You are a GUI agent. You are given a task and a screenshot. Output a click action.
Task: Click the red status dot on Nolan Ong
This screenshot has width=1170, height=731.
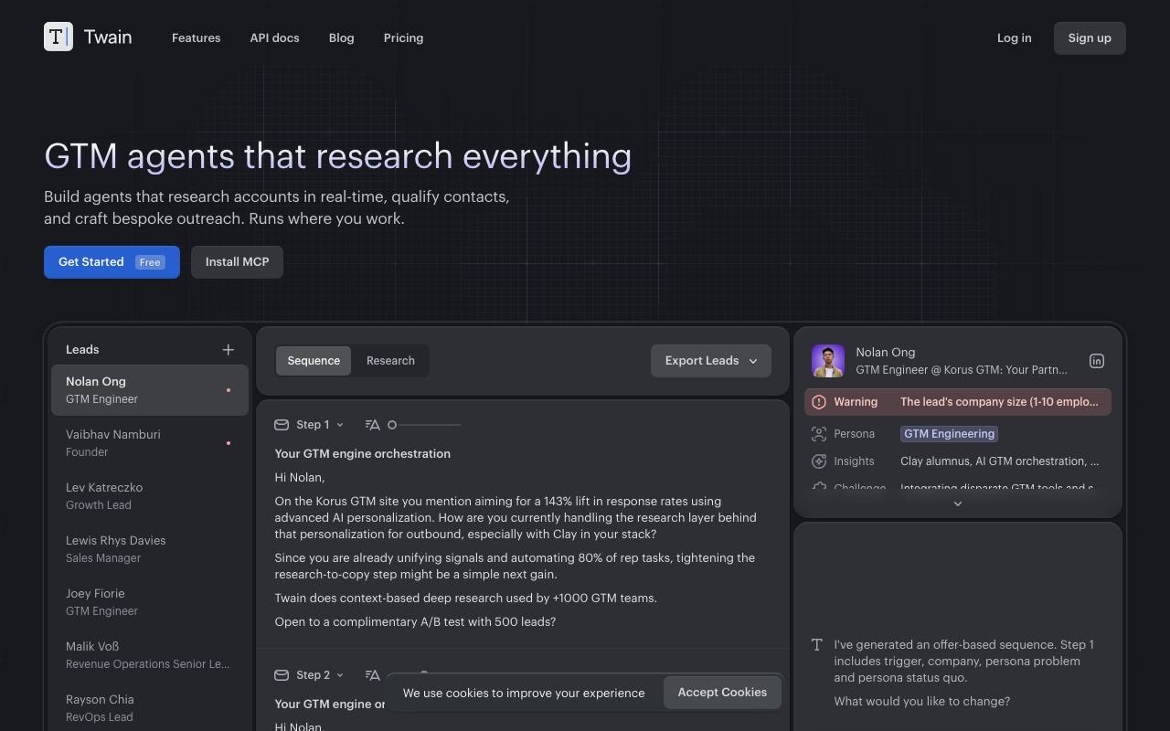pyautogui.click(x=229, y=390)
